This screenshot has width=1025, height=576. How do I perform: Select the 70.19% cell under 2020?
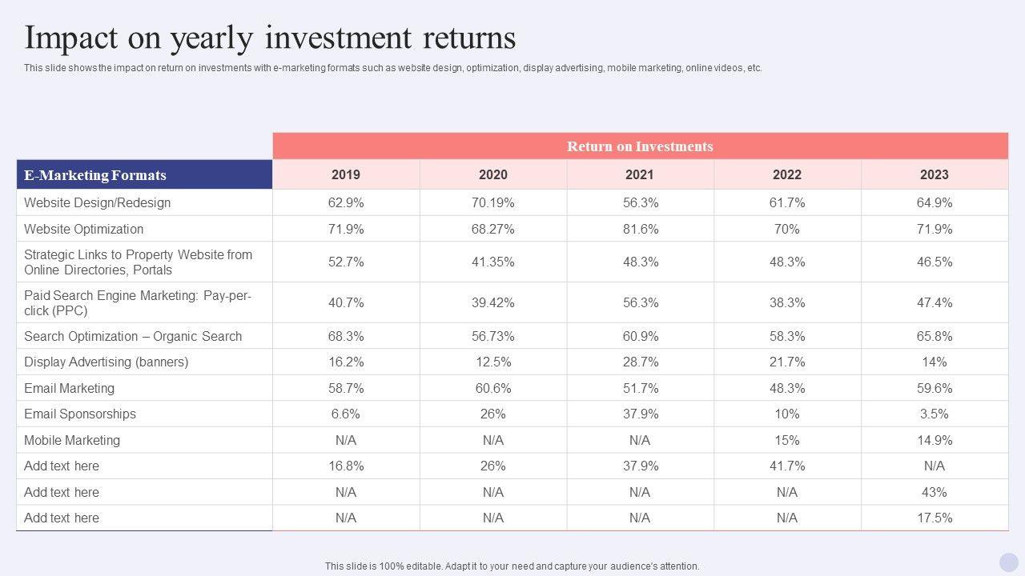point(493,202)
